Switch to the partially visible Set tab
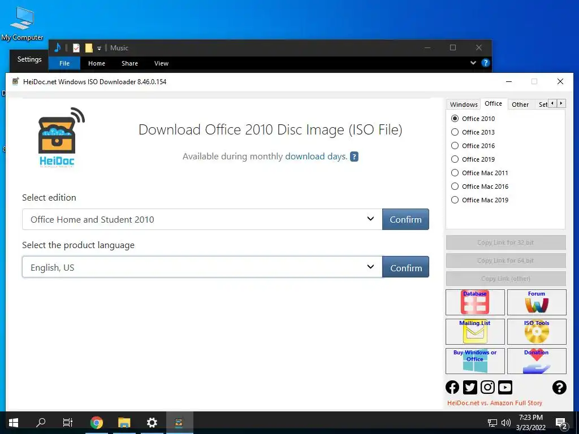 click(x=542, y=105)
